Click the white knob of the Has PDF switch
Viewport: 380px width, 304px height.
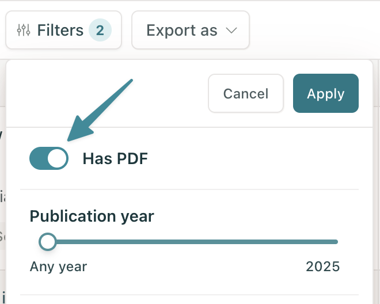(57, 158)
